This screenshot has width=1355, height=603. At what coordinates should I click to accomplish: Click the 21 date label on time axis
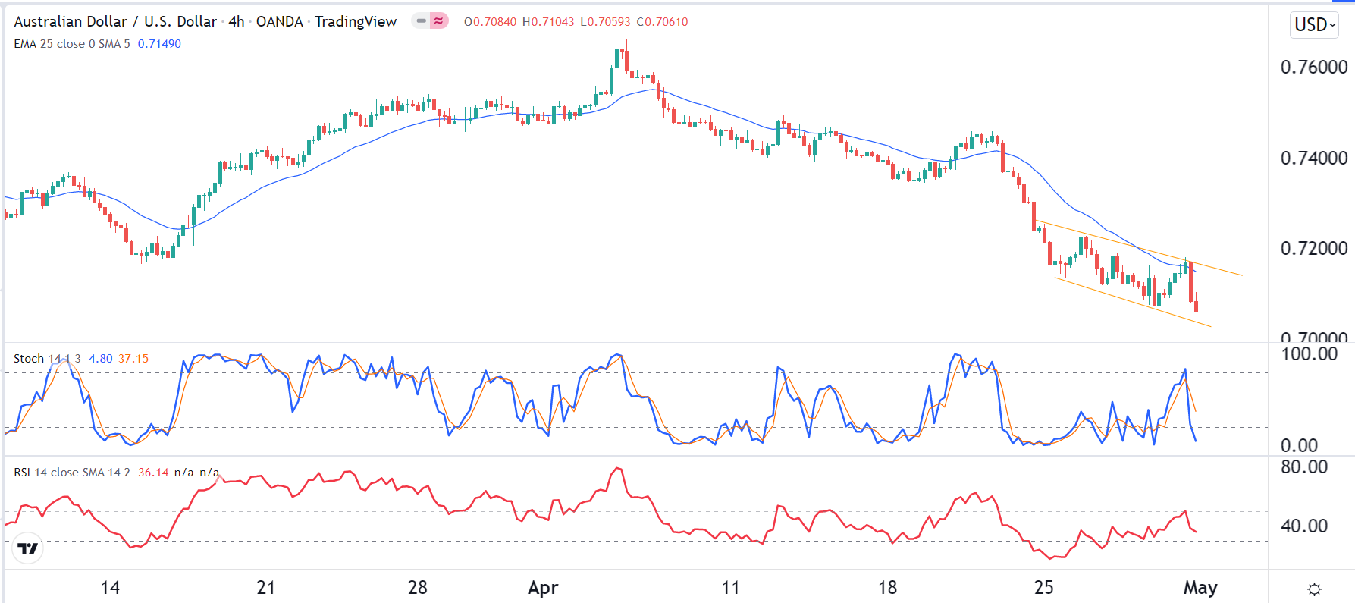265,588
